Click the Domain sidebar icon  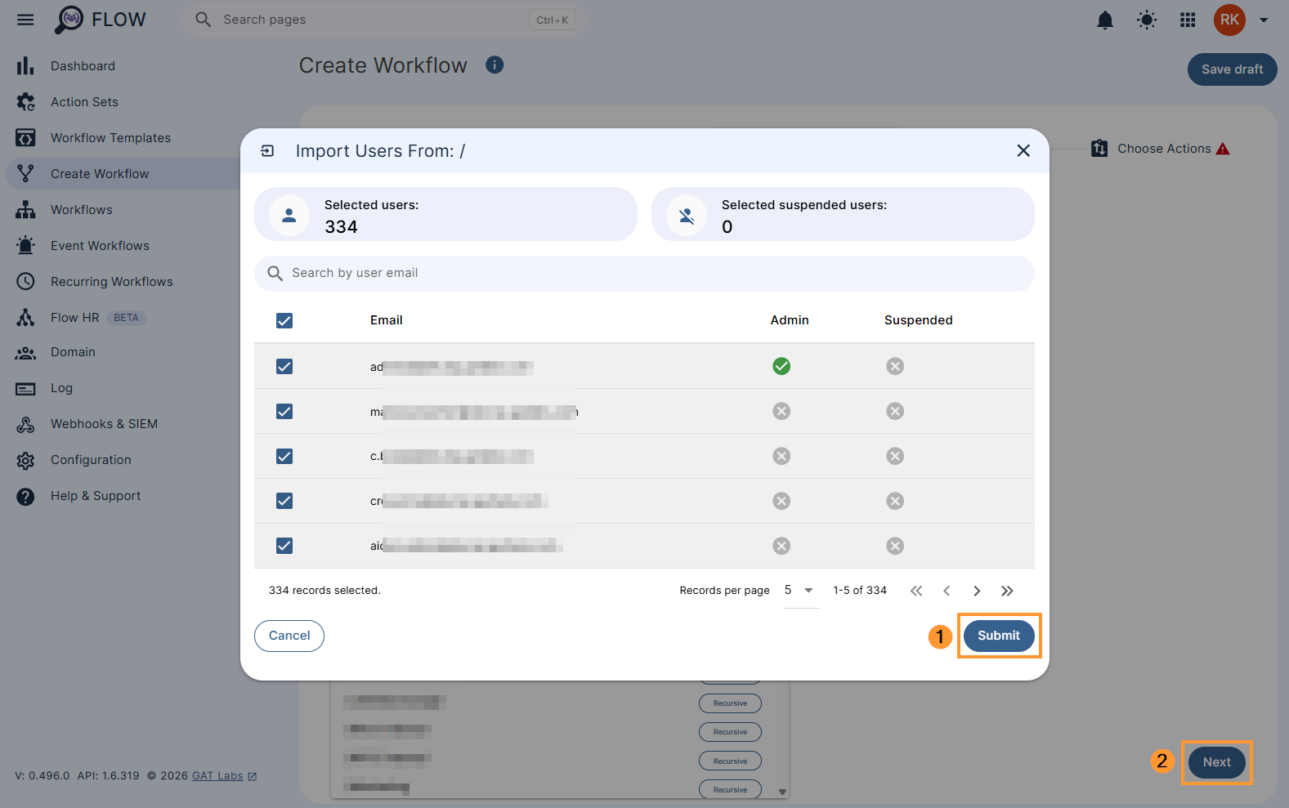click(25, 353)
